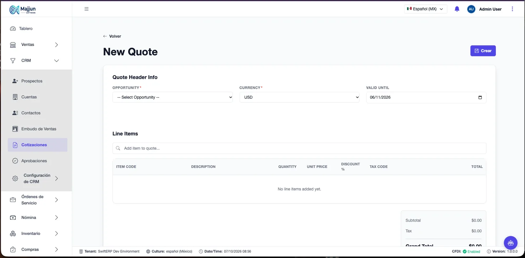
Task: Click the CFDI Enabled status indicator
Action: pyautogui.click(x=466, y=252)
